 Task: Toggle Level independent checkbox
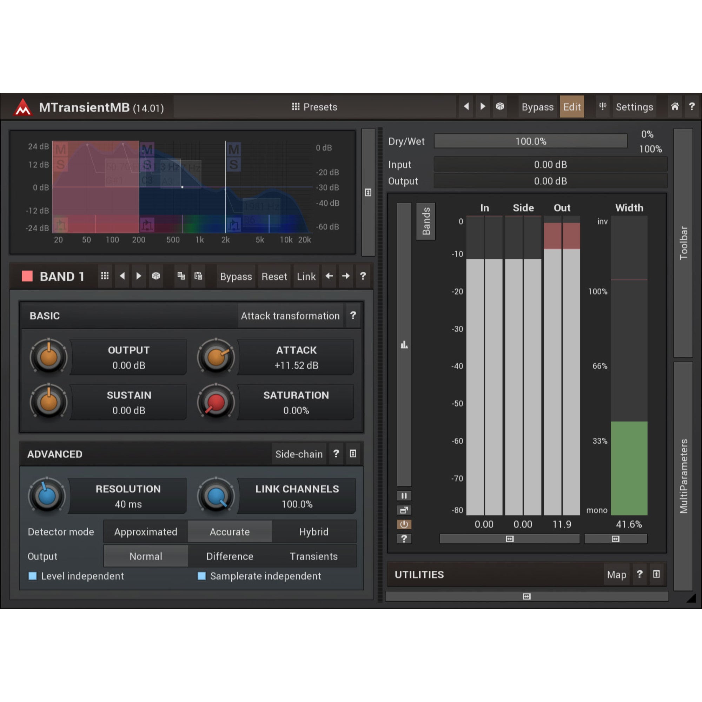32,576
